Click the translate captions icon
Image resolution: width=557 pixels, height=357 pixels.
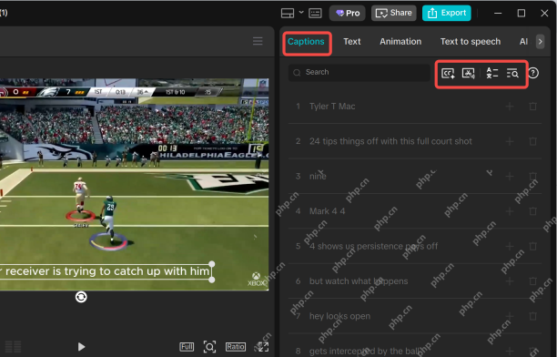492,73
